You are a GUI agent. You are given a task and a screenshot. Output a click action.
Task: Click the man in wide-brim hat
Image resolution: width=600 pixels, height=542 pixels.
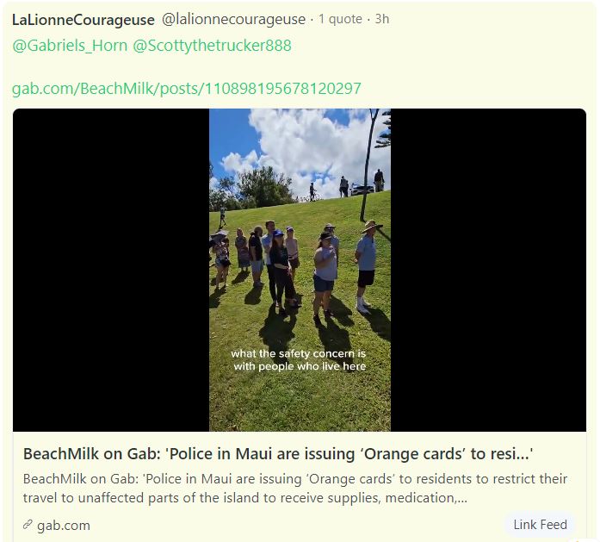click(367, 265)
